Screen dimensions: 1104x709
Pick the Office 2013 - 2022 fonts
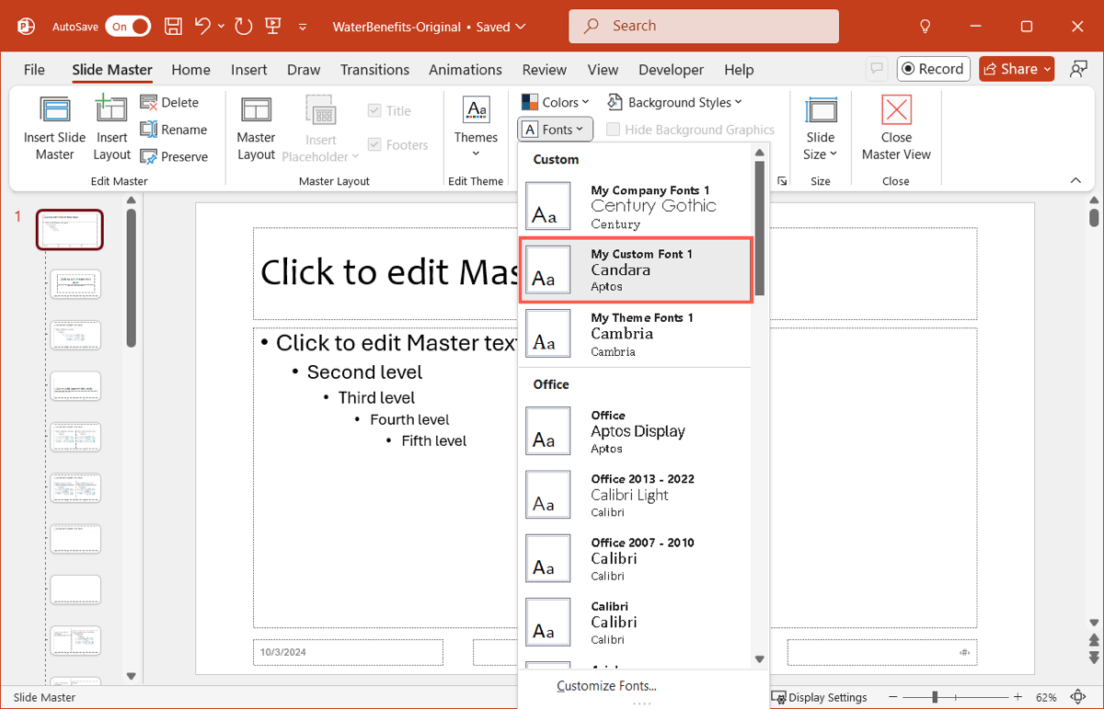click(635, 495)
